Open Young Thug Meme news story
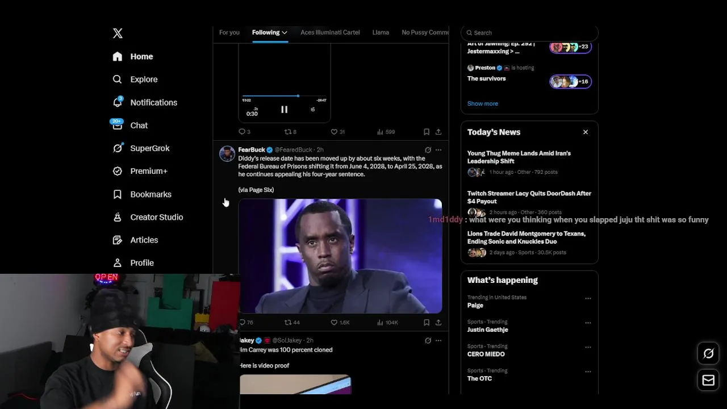The height and width of the screenshot is (409, 727). point(529,163)
